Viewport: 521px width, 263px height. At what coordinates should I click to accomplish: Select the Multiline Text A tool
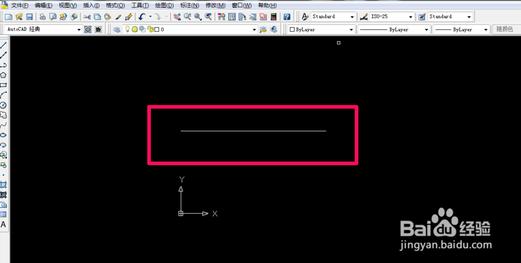click(x=3, y=225)
